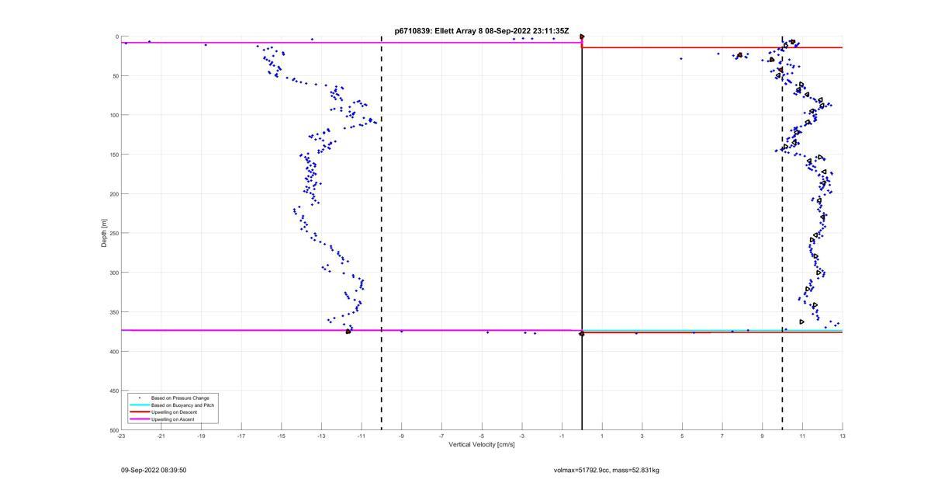Viewport: 931px width, 483px height.
Task: Select the 'Depth [m]' axis label
Action: pos(103,233)
